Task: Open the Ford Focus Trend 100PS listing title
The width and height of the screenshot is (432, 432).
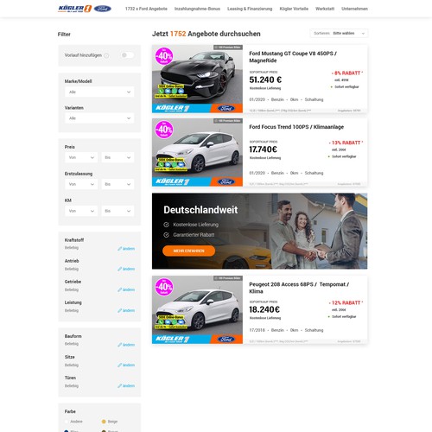Action: (x=296, y=127)
